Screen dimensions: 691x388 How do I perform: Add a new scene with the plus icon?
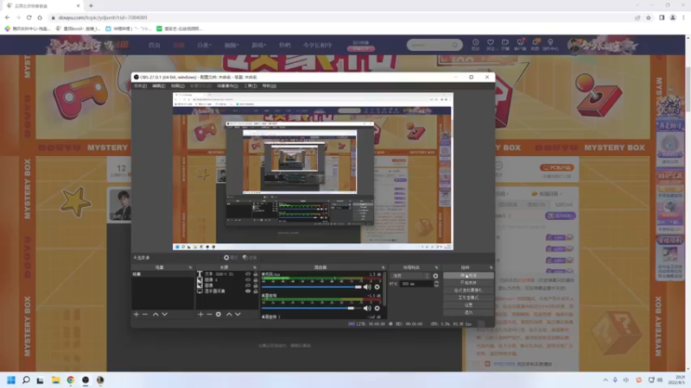click(x=136, y=314)
